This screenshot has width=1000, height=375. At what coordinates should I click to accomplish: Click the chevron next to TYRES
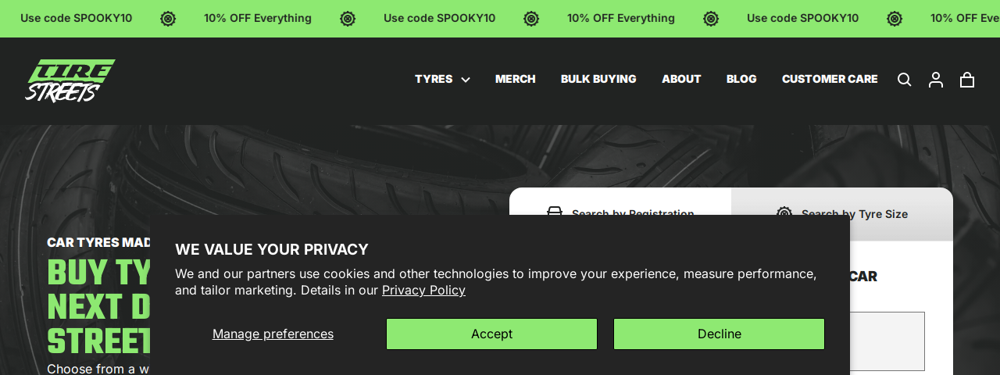[x=466, y=80]
